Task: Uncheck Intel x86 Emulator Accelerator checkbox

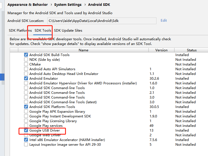Action: pos(26,140)
